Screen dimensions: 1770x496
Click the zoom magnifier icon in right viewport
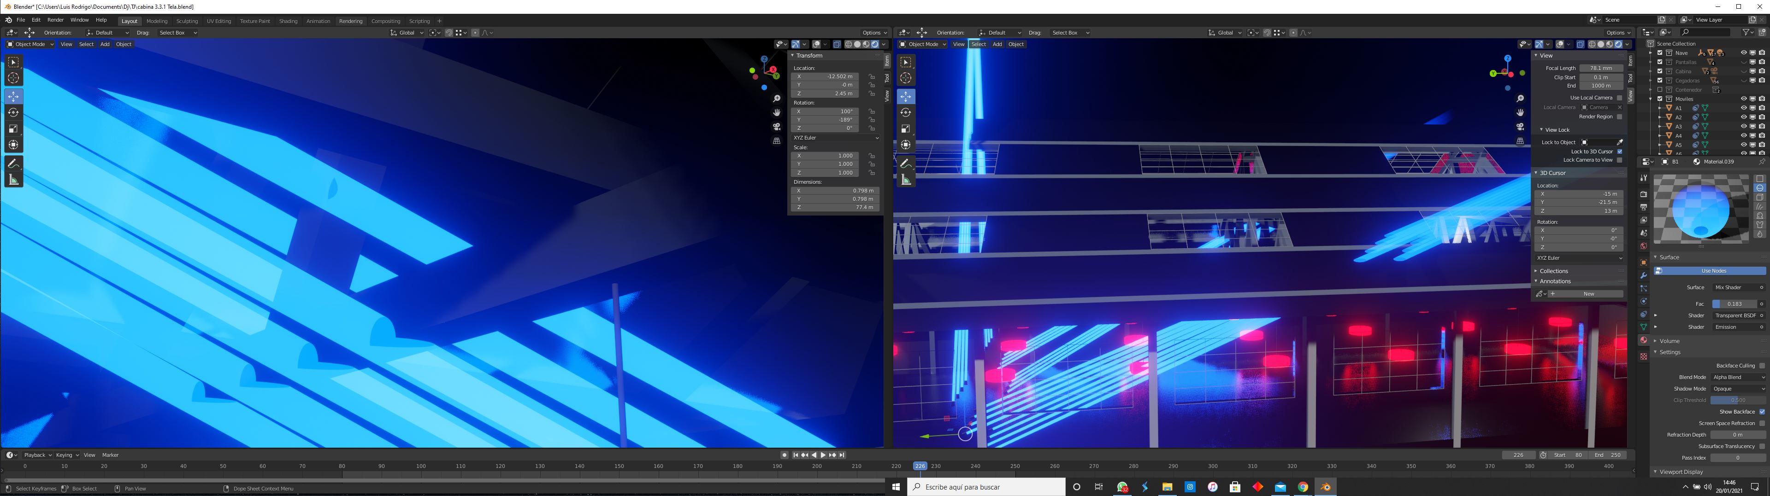pos(1520,99)
